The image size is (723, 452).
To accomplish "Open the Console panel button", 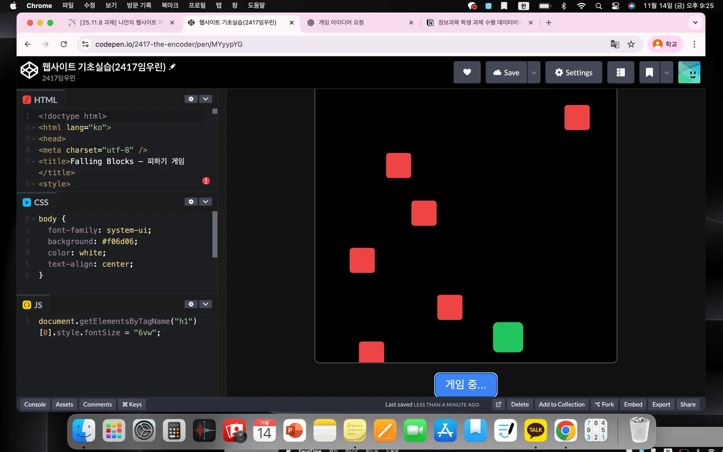I will pyautogui.click(x=35, y=404).
